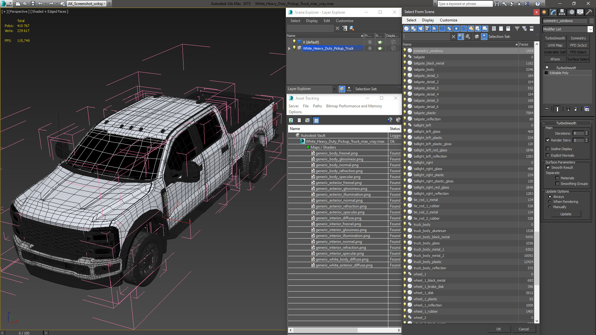Viewport: 596px width, 335px height.
Task: Open Customize menu in Select From Scene
Action: tap(448, 20)
